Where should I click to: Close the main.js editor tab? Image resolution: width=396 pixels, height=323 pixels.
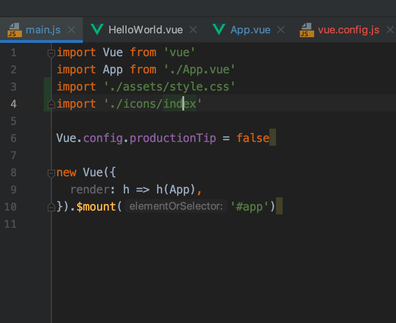click(x=71, y=30)
